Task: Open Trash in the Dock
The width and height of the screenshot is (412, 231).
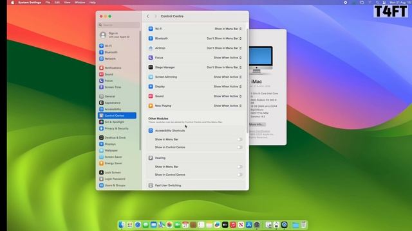Action: 303,225
